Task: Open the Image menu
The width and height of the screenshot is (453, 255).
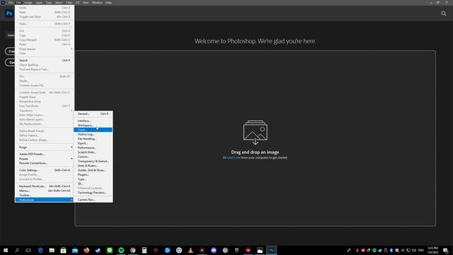Action: [x=28, y=2]
